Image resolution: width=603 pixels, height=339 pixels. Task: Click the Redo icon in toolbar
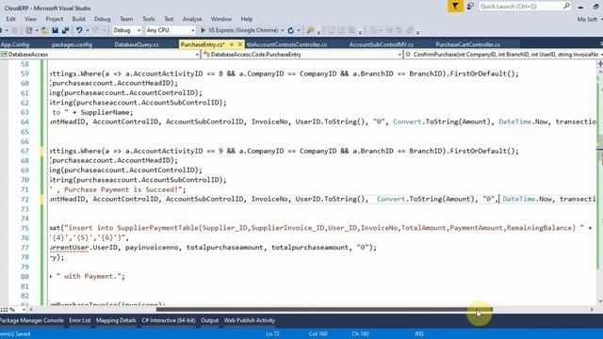click(96, 30)
